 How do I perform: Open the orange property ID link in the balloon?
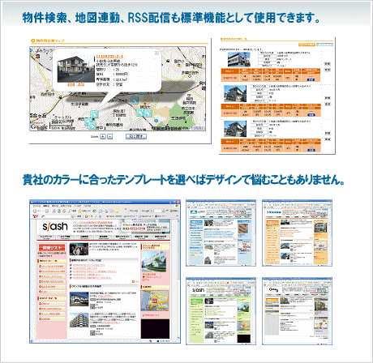tap(109, 57)
